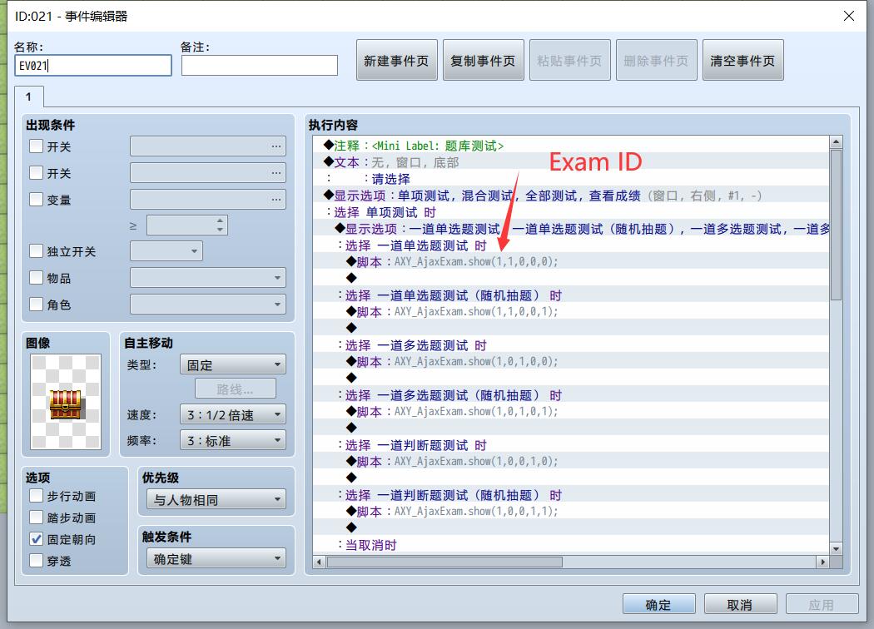
Task: Increase the variable threshold stepper value
Action: (221, 220)
